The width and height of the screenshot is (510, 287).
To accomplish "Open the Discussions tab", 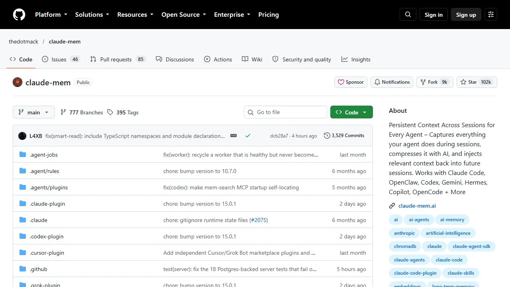I will [x=175, y=59].
